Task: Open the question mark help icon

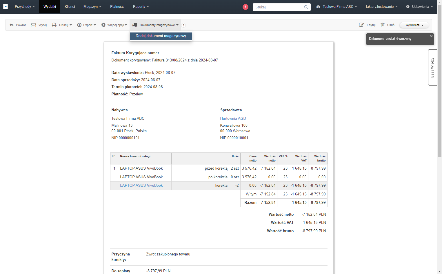Action: coord(183,25)
